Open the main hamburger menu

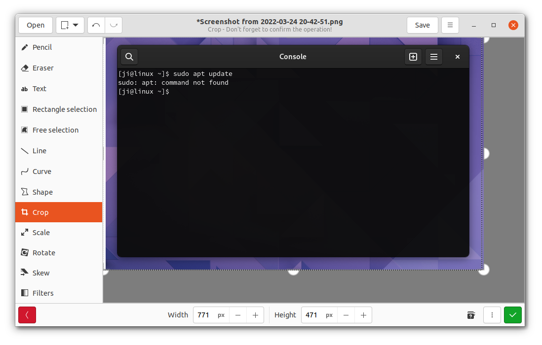click(450, 25)
